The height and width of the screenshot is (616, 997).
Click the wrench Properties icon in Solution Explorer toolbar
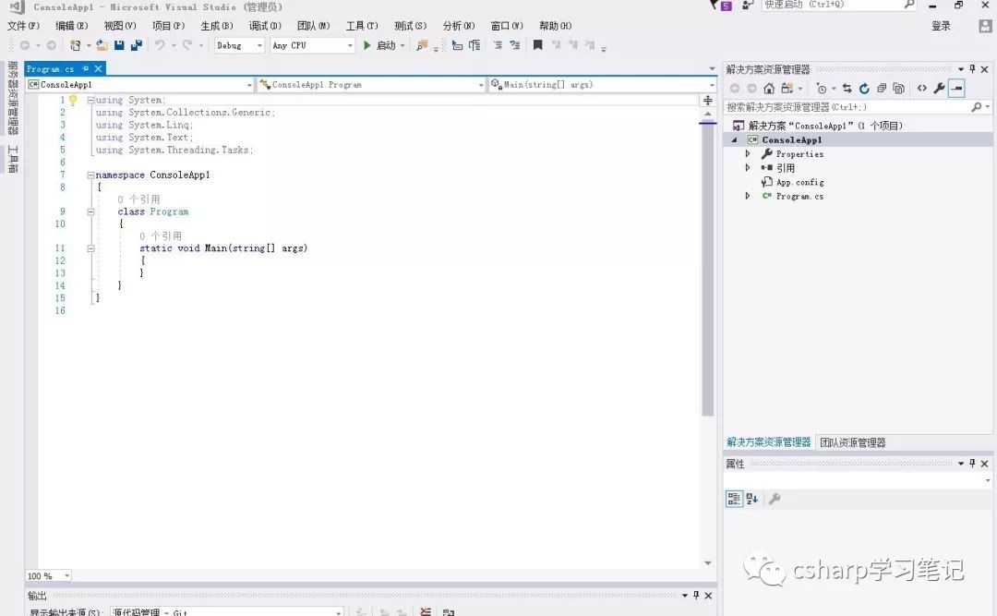coord(939,89)
